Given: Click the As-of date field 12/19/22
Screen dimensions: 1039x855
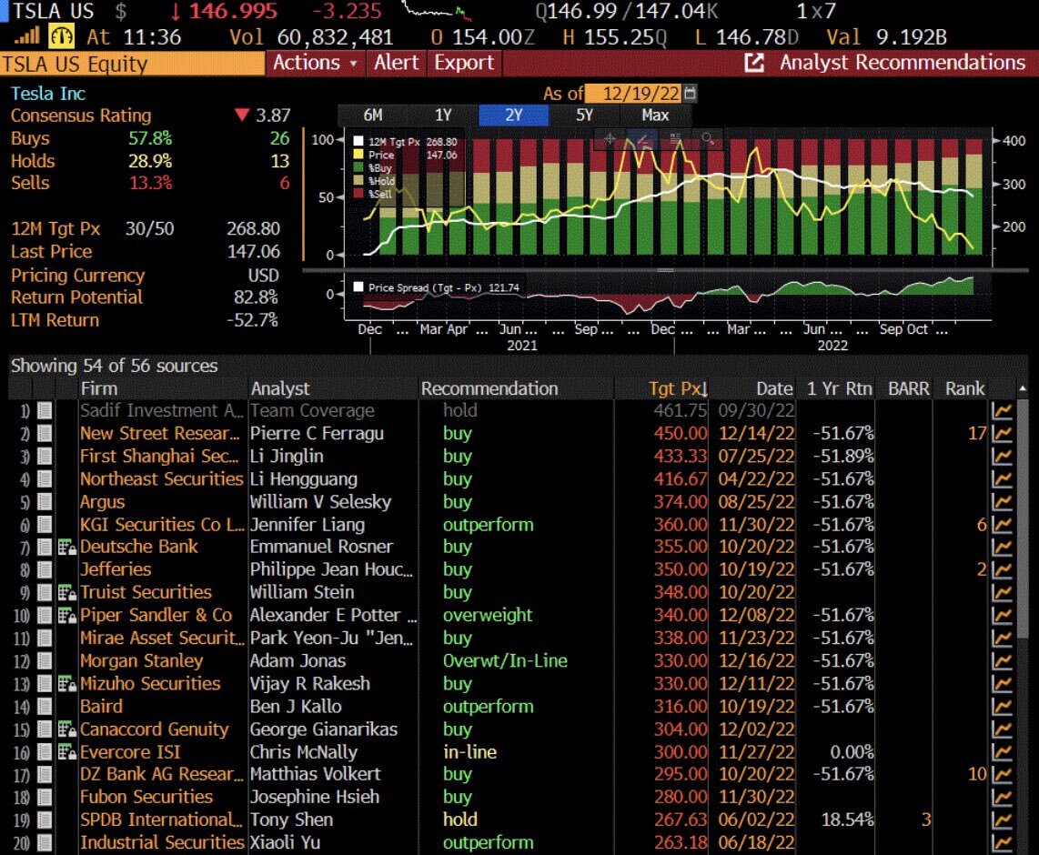Looking at the screenshot, I should click(x=634, y=94).
